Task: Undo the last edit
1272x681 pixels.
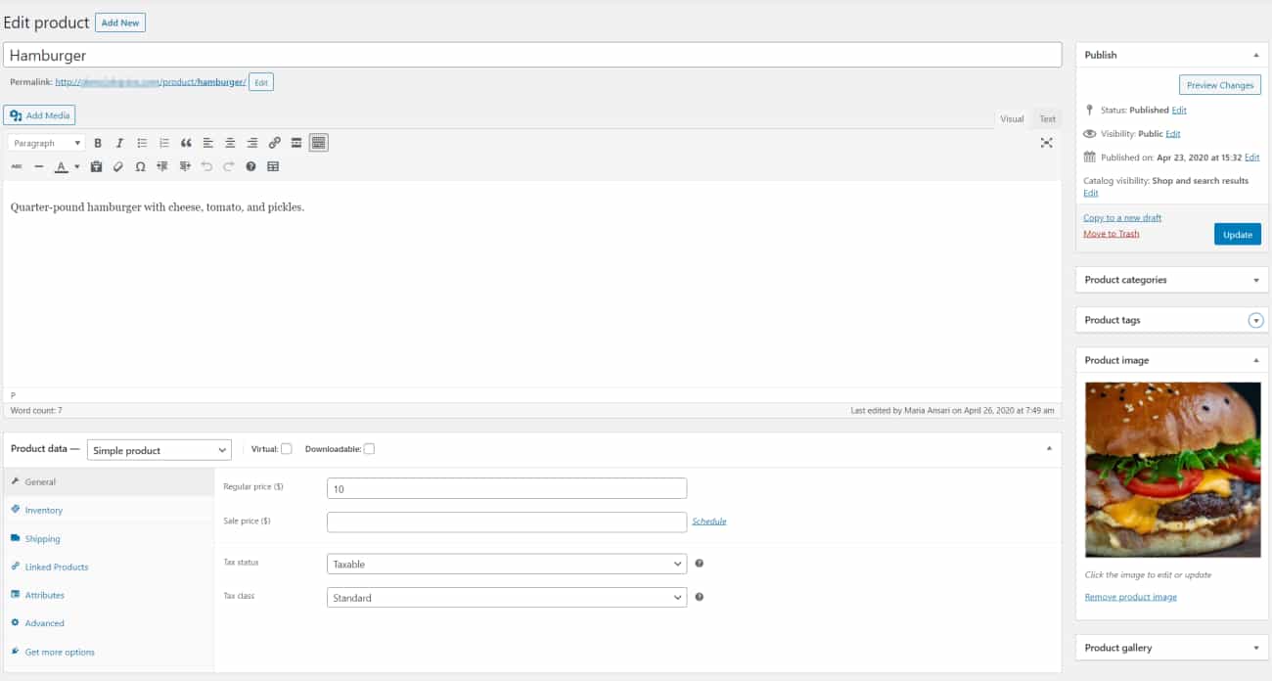Action: coord(206,166)
